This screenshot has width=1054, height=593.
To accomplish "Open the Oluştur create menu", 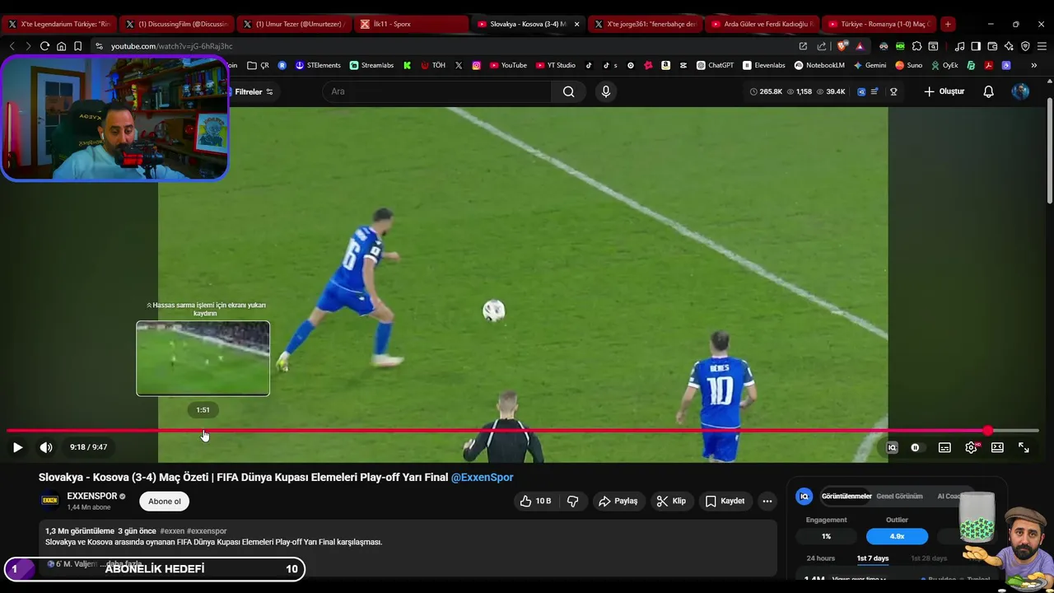I will tap(944, 91).
